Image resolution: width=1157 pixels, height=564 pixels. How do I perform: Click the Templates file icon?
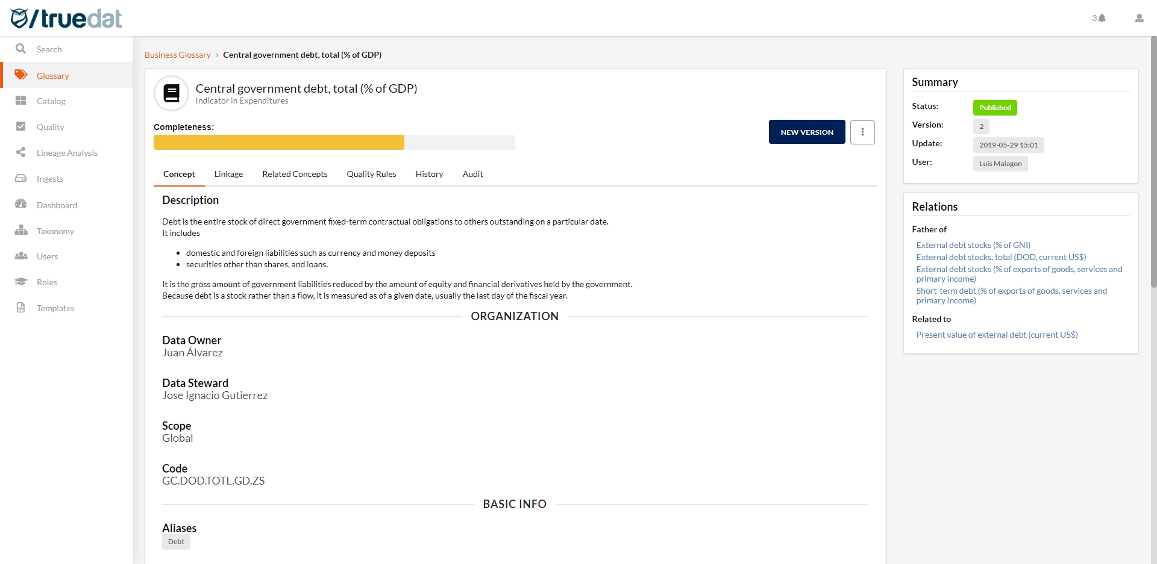pyautogui.click(x=21, y=308)
